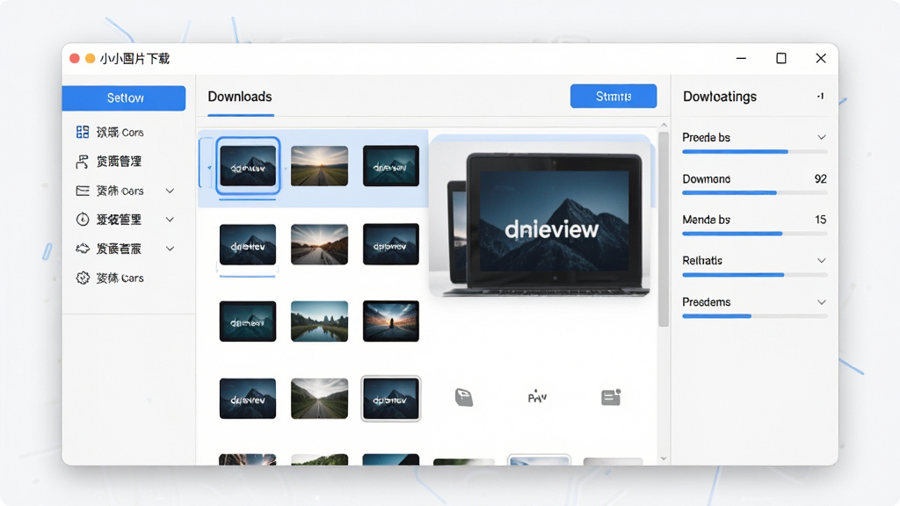Click the scrollbar up arrow
900x506 pixels.
point(664,125)
